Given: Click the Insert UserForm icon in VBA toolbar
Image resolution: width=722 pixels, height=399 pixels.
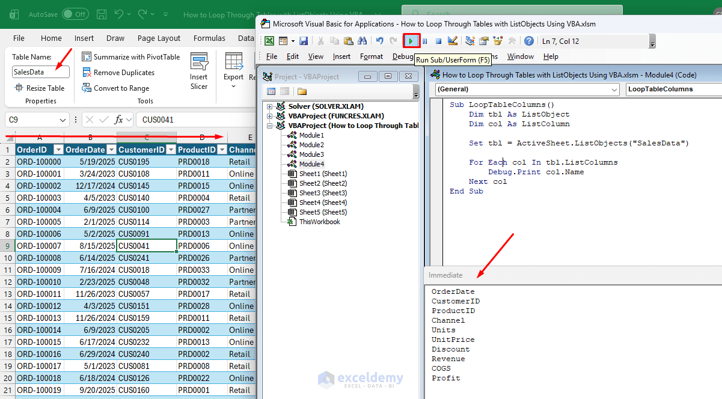Looking at the screenshot, I should pos(283,41).
